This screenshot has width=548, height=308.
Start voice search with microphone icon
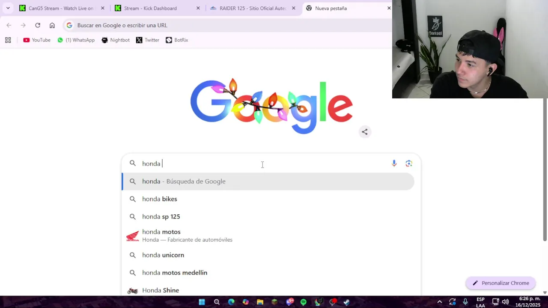394,163
